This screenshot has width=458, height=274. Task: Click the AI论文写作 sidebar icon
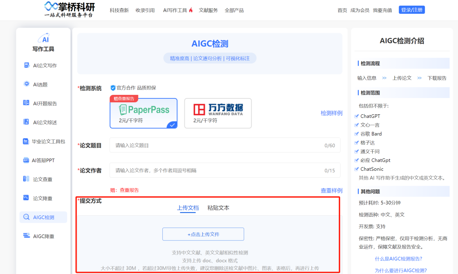tap(27, 65)
